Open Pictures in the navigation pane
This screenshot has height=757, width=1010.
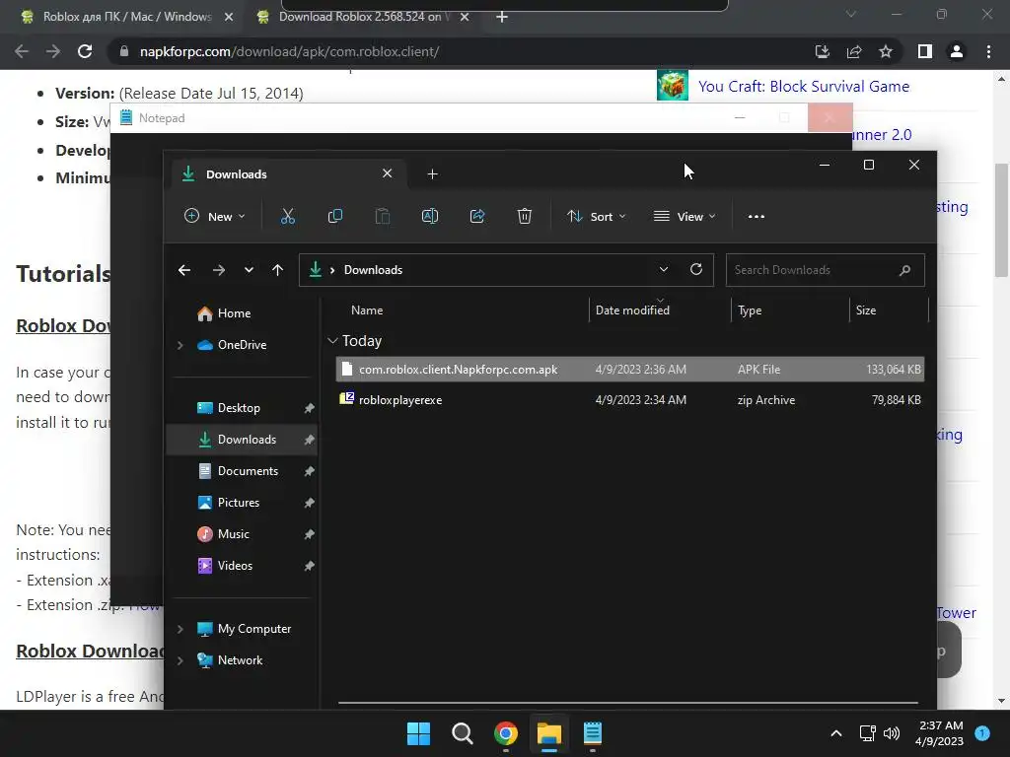coord(239,502)
